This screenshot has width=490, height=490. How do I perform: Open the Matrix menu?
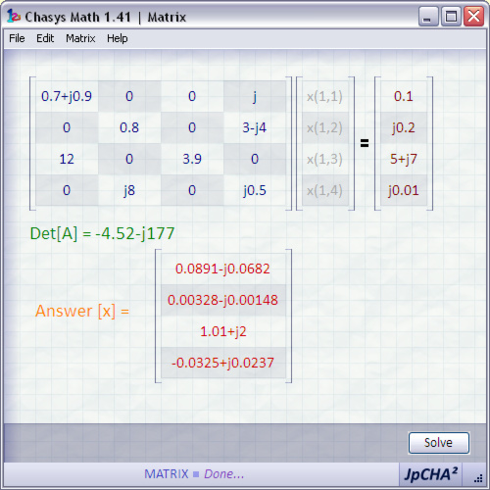80,38
